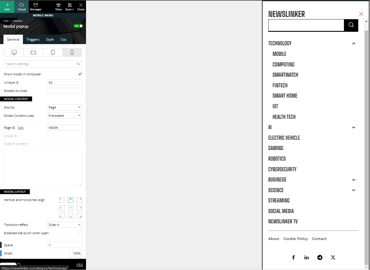Select center modal alignment
The width and height of the screenshot is (370, 270).
[x=71, y=208]
